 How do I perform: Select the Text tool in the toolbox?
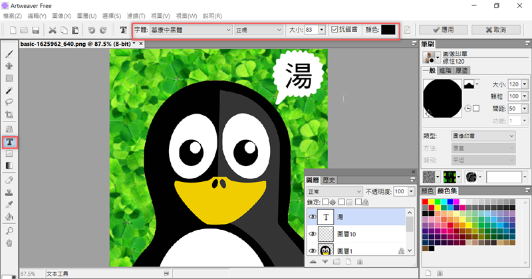9,142
